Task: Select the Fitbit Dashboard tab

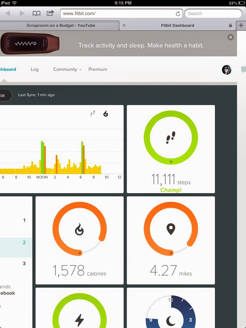Action: click(177, 26)
